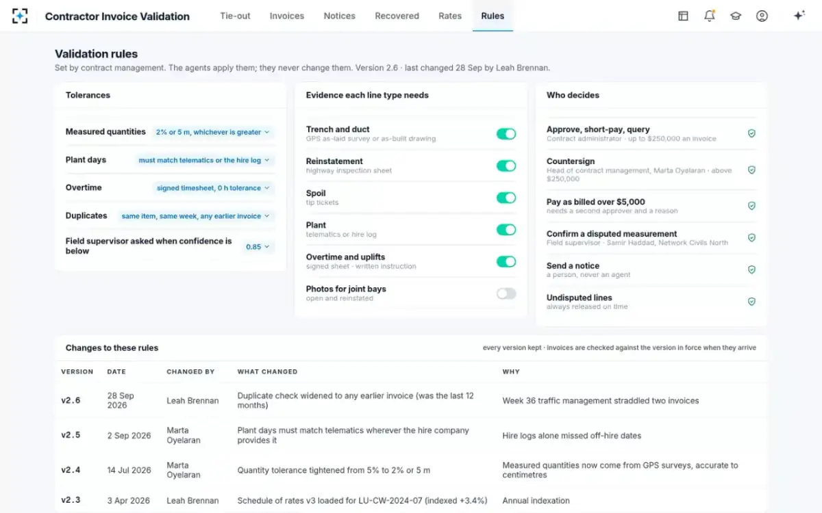Screen dimensions: 822x513
Task: Click shield icon beside Send a notice
Action: click(751, 270)
